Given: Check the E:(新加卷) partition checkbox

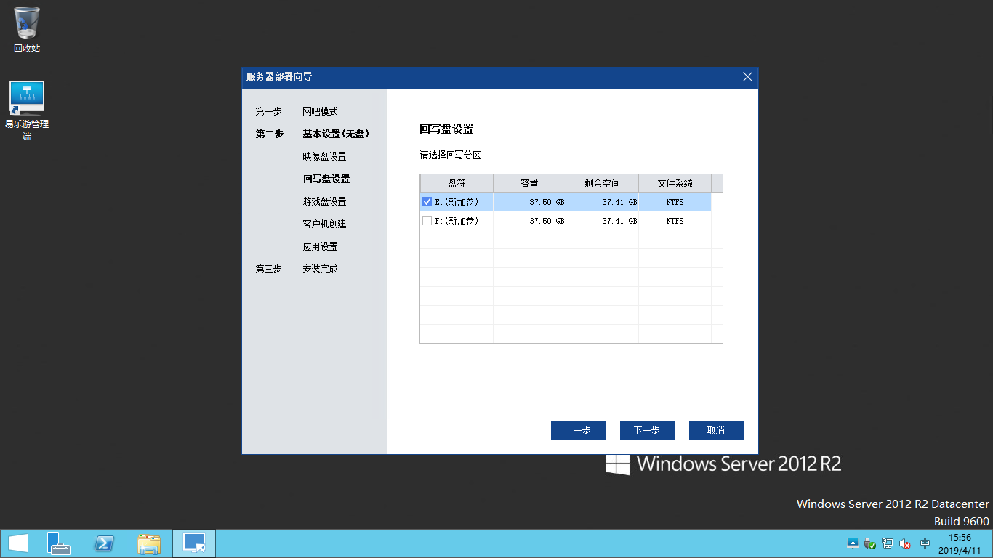Looking at the screenshot, I should click(x=427, y=202).
